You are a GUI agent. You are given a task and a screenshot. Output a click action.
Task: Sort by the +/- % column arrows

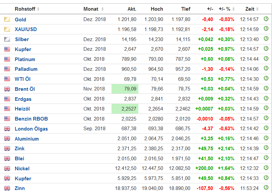[x=235, y=9]
